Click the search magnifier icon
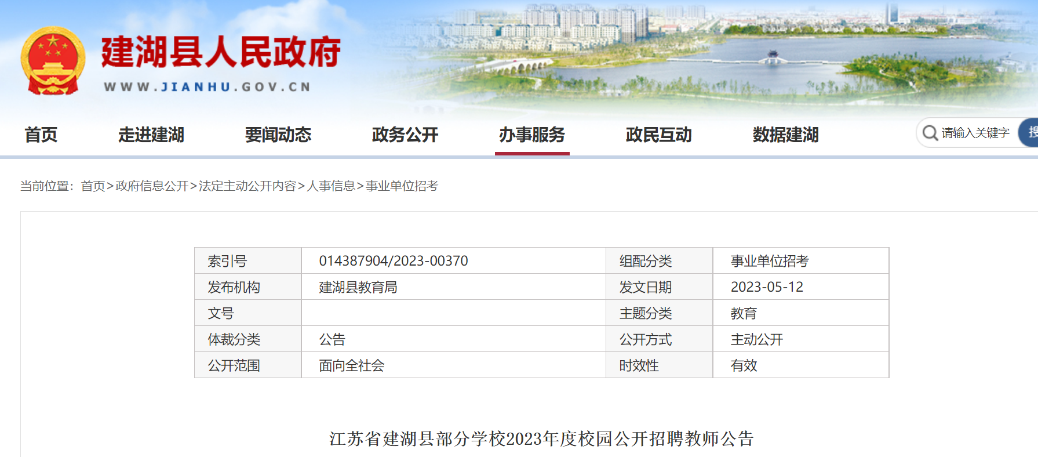This screenshot has height=457, width=1038. coord(930,133)
